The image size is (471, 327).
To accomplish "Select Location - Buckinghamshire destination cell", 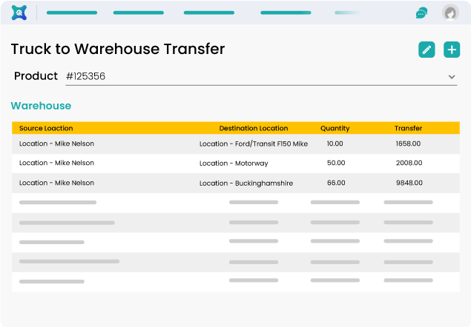I will click(246, 183).
